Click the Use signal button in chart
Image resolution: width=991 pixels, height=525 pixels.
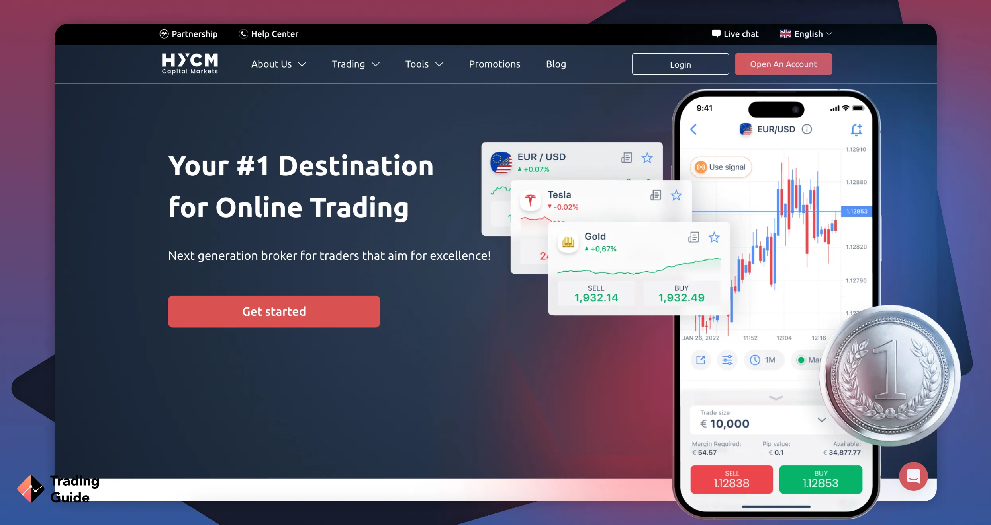coord(719,167)
